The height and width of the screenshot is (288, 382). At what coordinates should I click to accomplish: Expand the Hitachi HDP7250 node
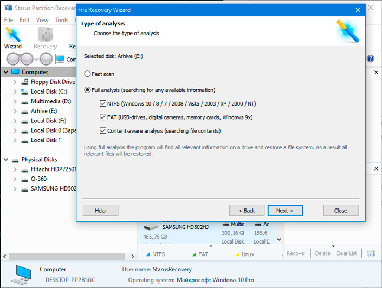(x=15, y=169)
